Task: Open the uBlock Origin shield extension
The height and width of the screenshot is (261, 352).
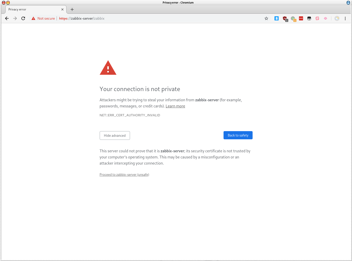Action: click(x=285, y=18)
